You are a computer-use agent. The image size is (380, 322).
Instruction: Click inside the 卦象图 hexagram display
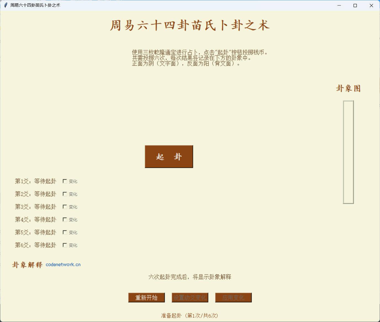(348, 152)
